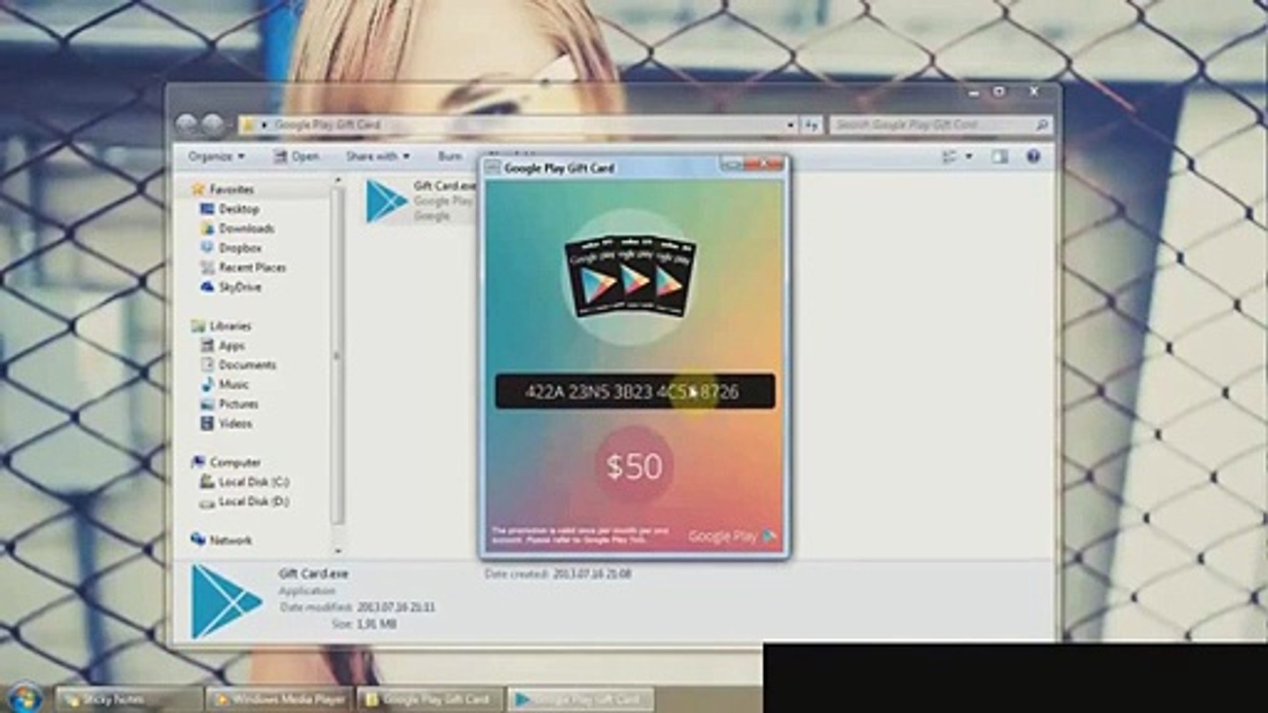Expand the address bar history dropdown

click(x=790, y=125)
